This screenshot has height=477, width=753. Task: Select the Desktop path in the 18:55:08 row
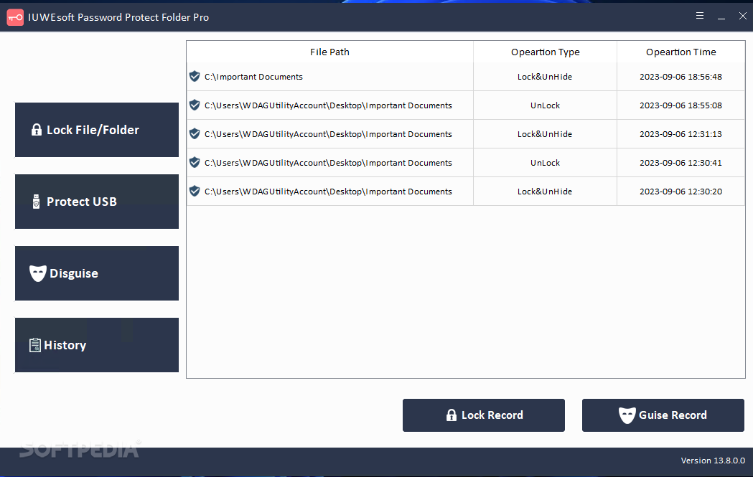tap(328, 105)
